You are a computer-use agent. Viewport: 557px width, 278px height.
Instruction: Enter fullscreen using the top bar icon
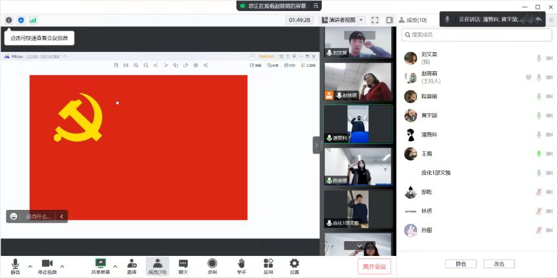(375, 20)
